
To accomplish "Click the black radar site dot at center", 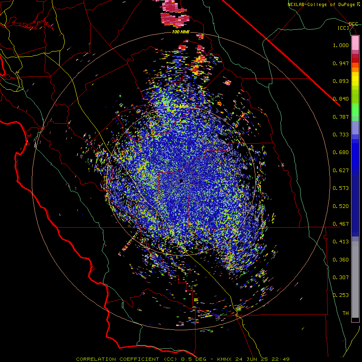I will 181,181.
